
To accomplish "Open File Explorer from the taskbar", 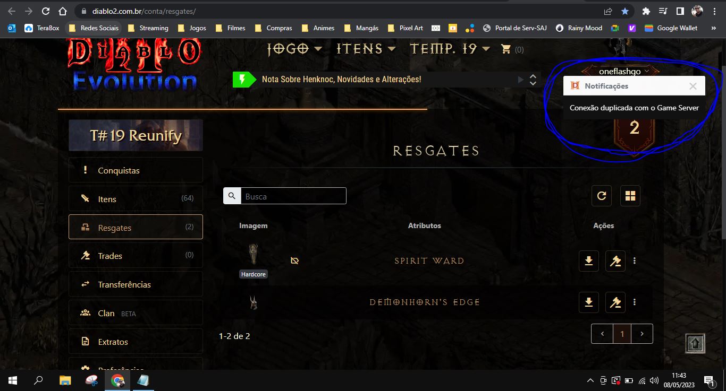I will pyautogui.click(x=65, y=380).
